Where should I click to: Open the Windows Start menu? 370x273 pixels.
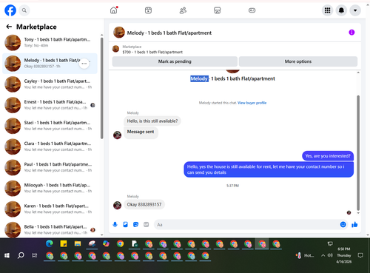pos(7,255)
